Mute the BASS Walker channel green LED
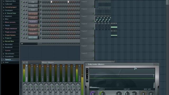Screen dimensions: 169x95 pos(22,37)
